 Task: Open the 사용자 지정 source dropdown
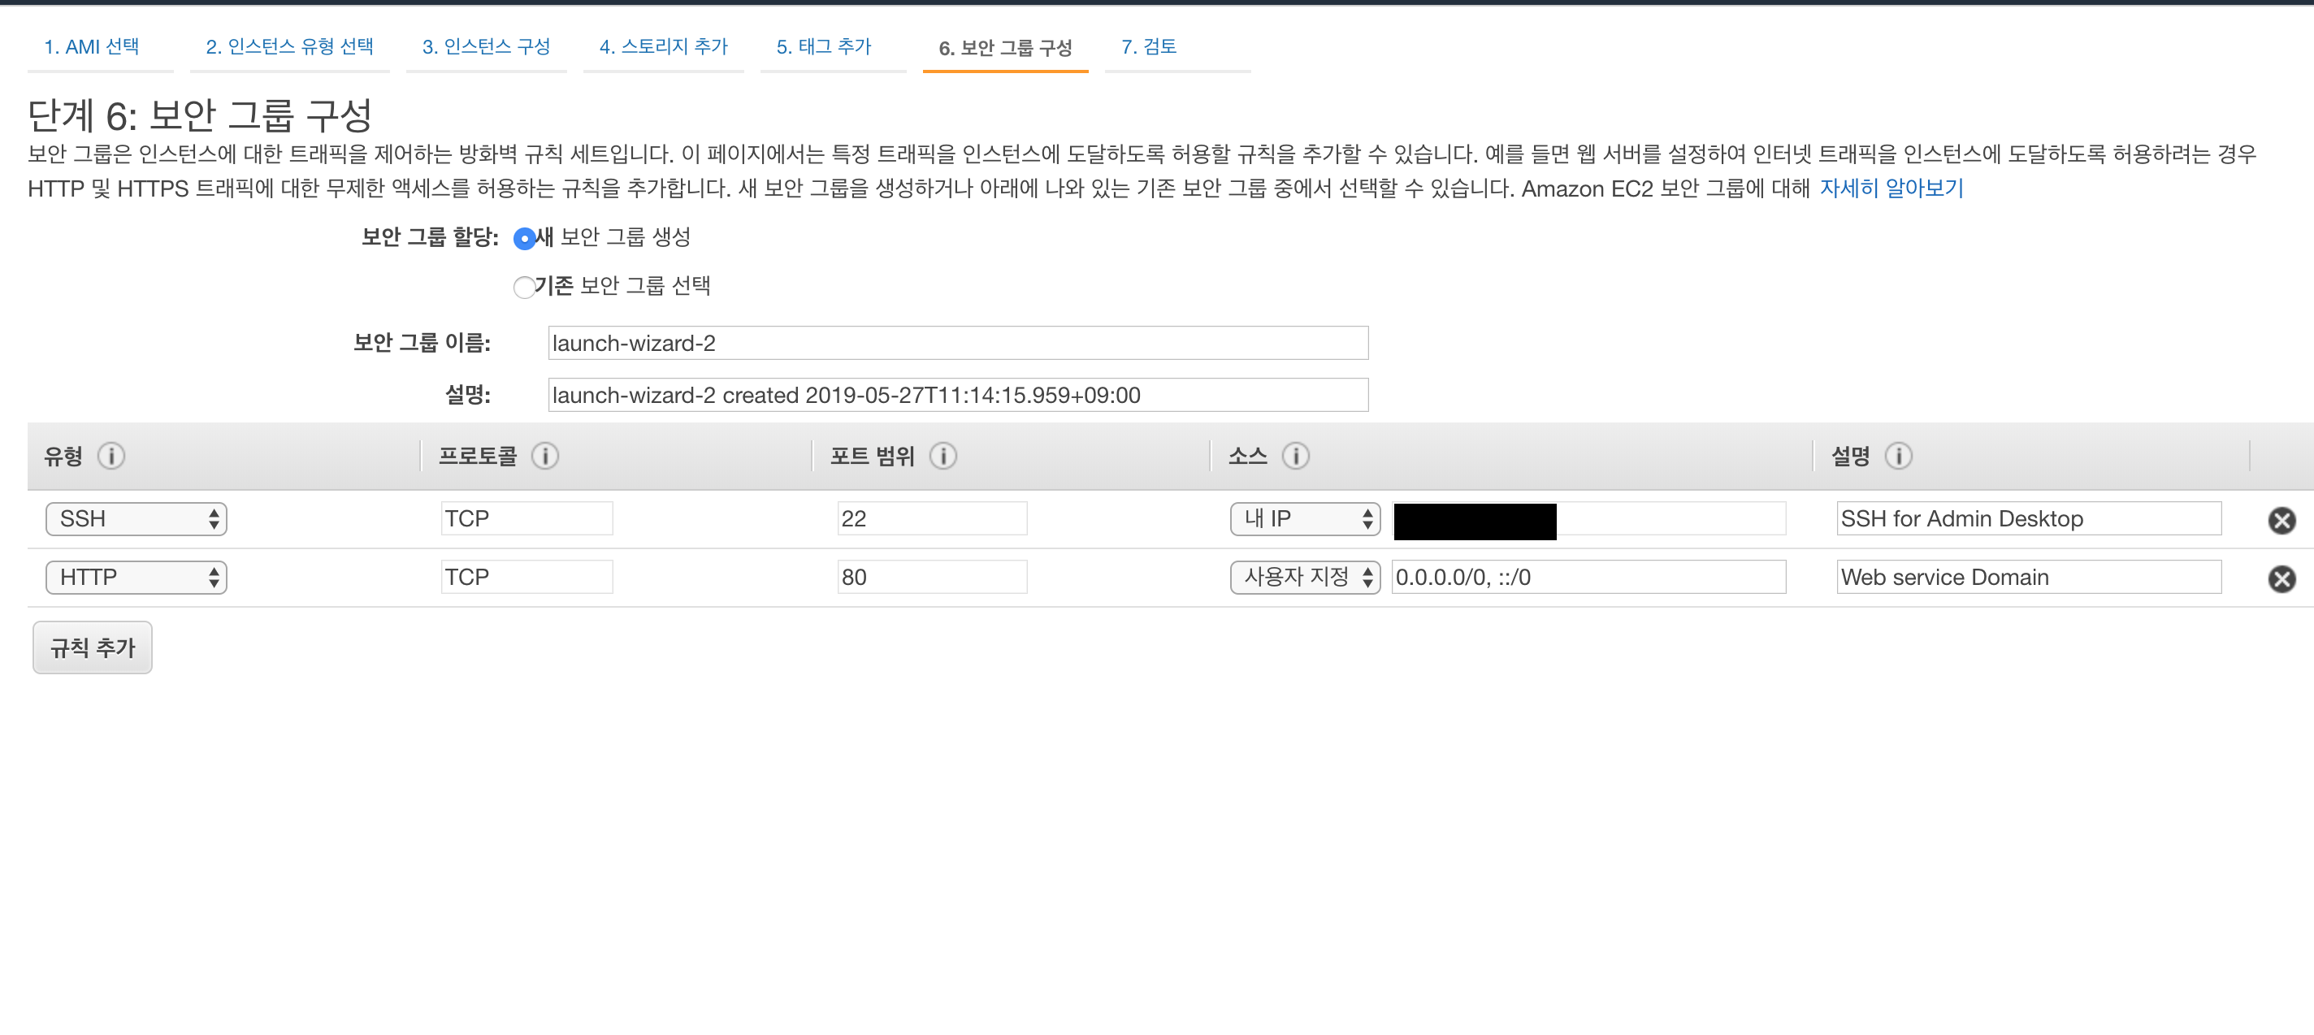(1304, 577)
